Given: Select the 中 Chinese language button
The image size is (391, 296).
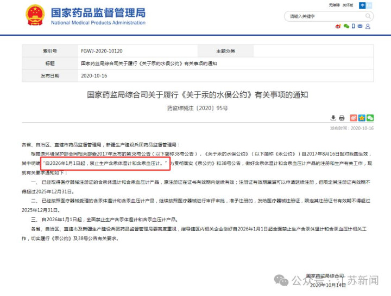Looking at the screenshot, I should coord(362,5).
